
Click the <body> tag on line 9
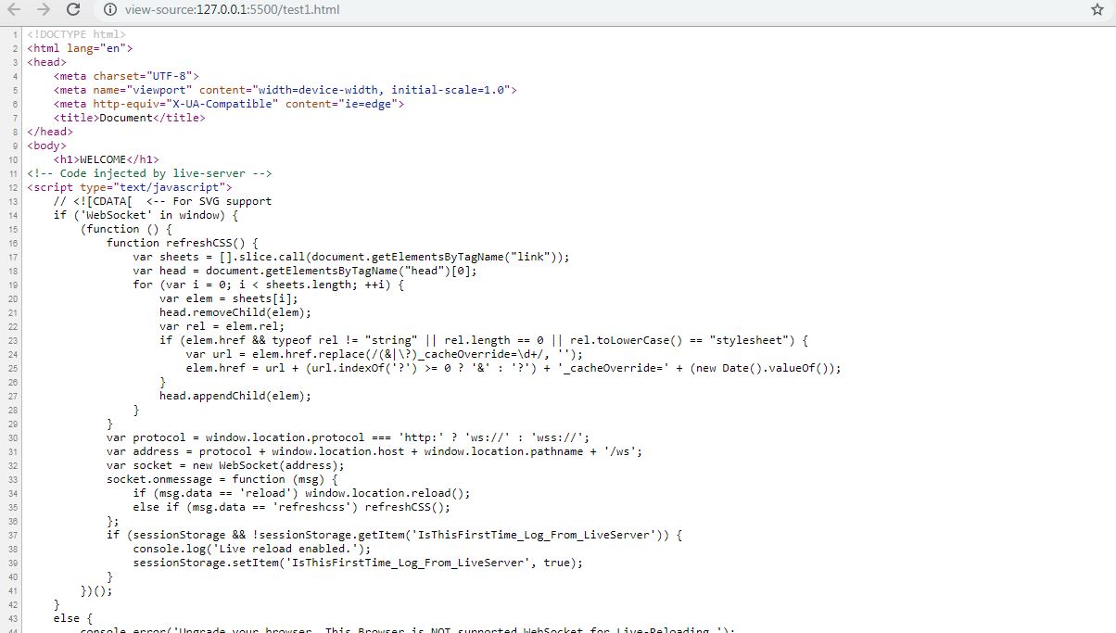click(46, 146)
